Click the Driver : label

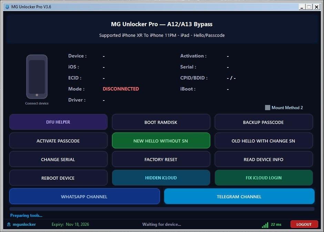77,100
